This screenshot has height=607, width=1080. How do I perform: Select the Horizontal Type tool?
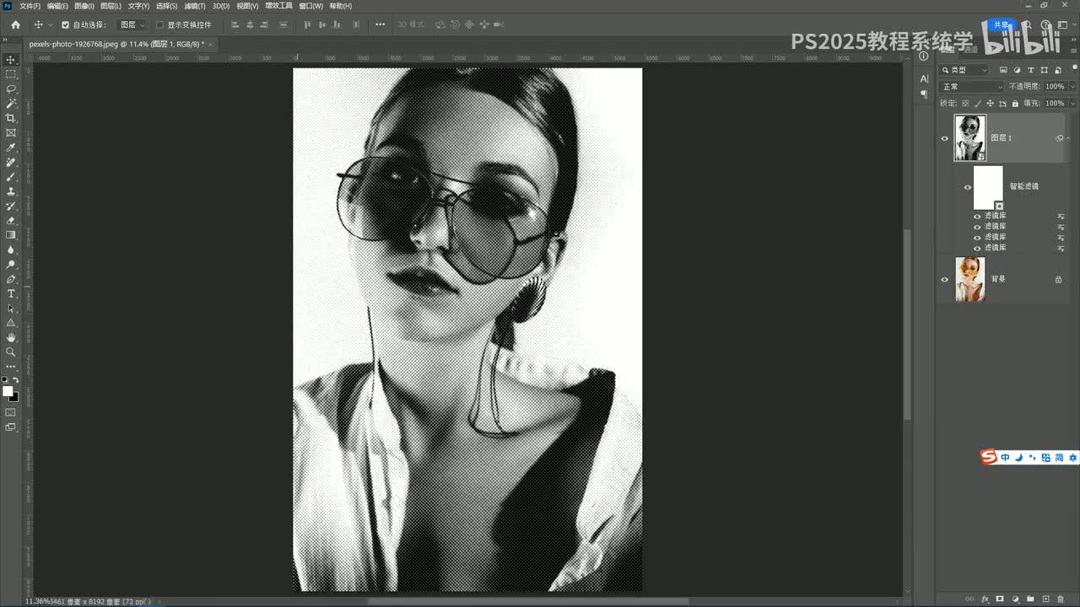click(11, 293)
